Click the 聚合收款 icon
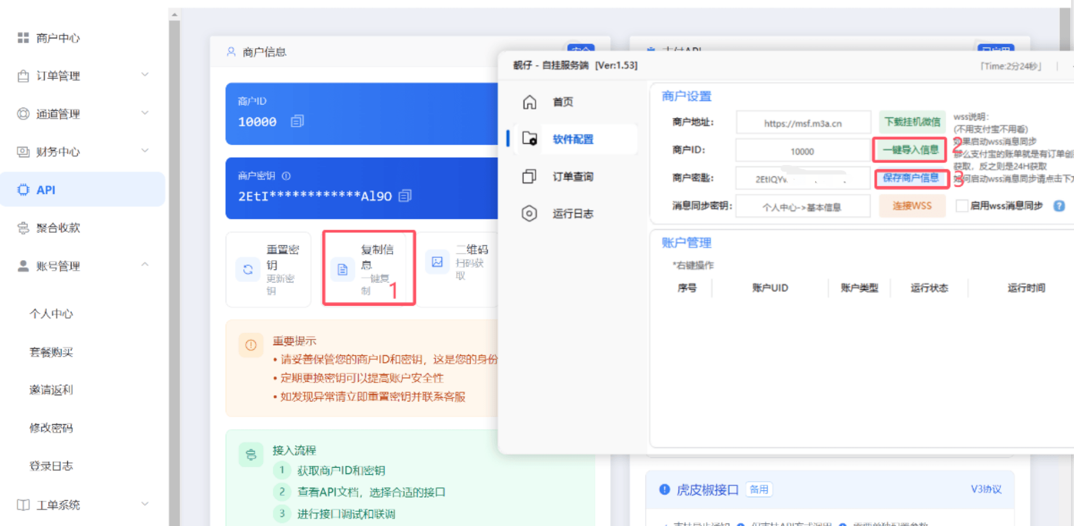The width and height of the screenshot is (1074, 526). coord(23,228)
